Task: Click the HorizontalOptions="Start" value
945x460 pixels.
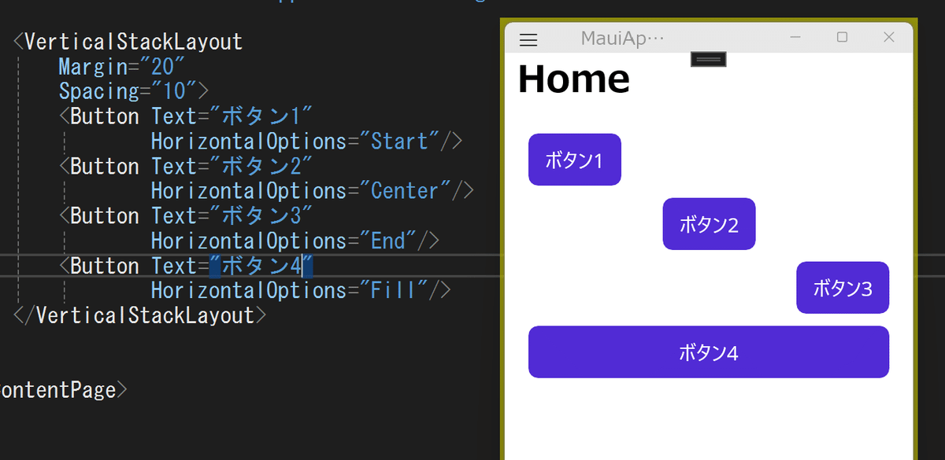Action: 295,142
